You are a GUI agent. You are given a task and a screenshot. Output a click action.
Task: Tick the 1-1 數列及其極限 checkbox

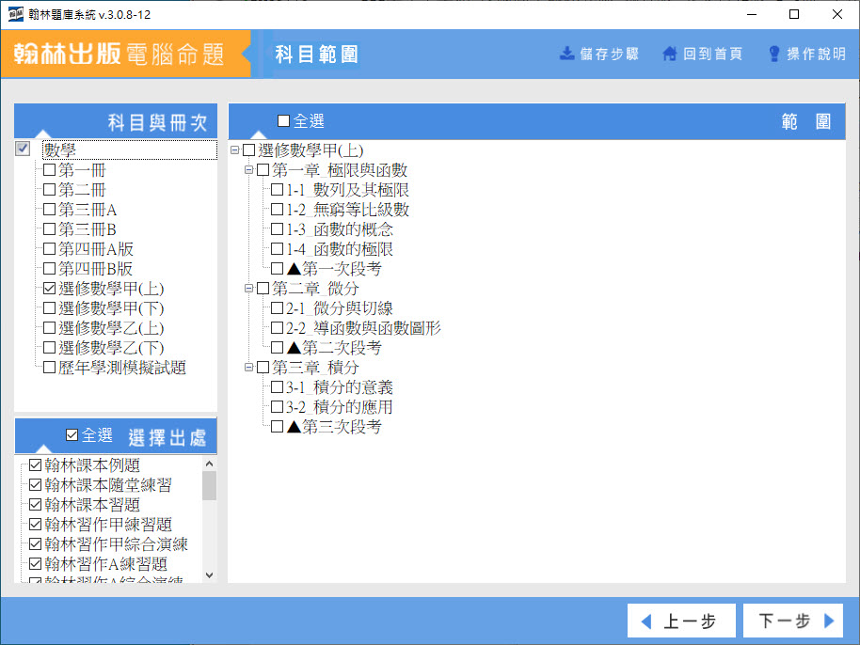coord(278,190)
